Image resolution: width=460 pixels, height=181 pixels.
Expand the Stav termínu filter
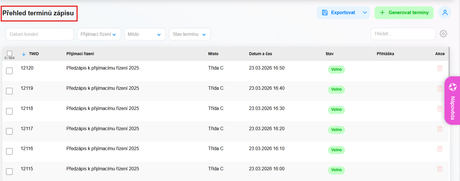click(x=190, y=34)
